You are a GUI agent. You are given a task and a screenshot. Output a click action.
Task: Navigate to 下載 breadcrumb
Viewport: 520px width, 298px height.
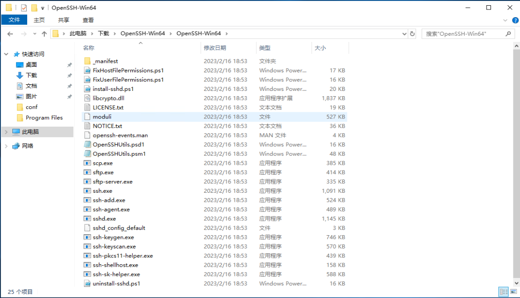coord(104,34)
